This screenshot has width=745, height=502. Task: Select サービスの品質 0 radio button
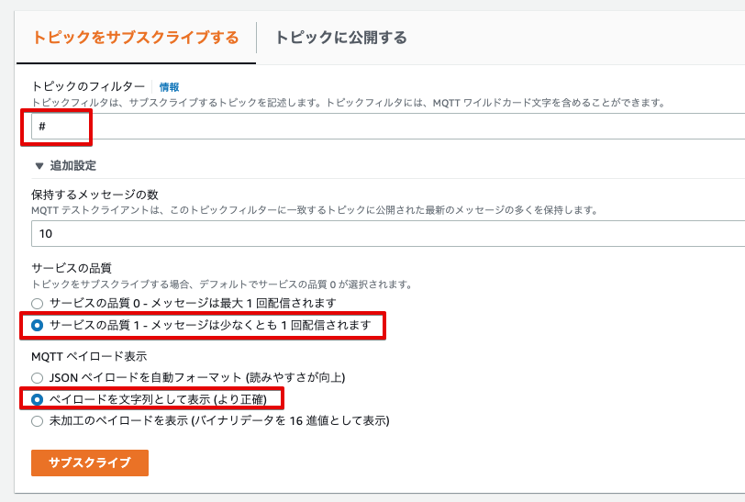[37, 303]
